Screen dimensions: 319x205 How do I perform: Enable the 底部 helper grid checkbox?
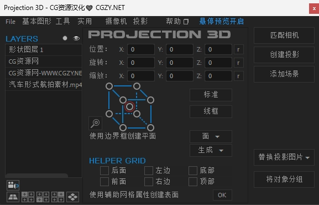(x=193, y=171)
